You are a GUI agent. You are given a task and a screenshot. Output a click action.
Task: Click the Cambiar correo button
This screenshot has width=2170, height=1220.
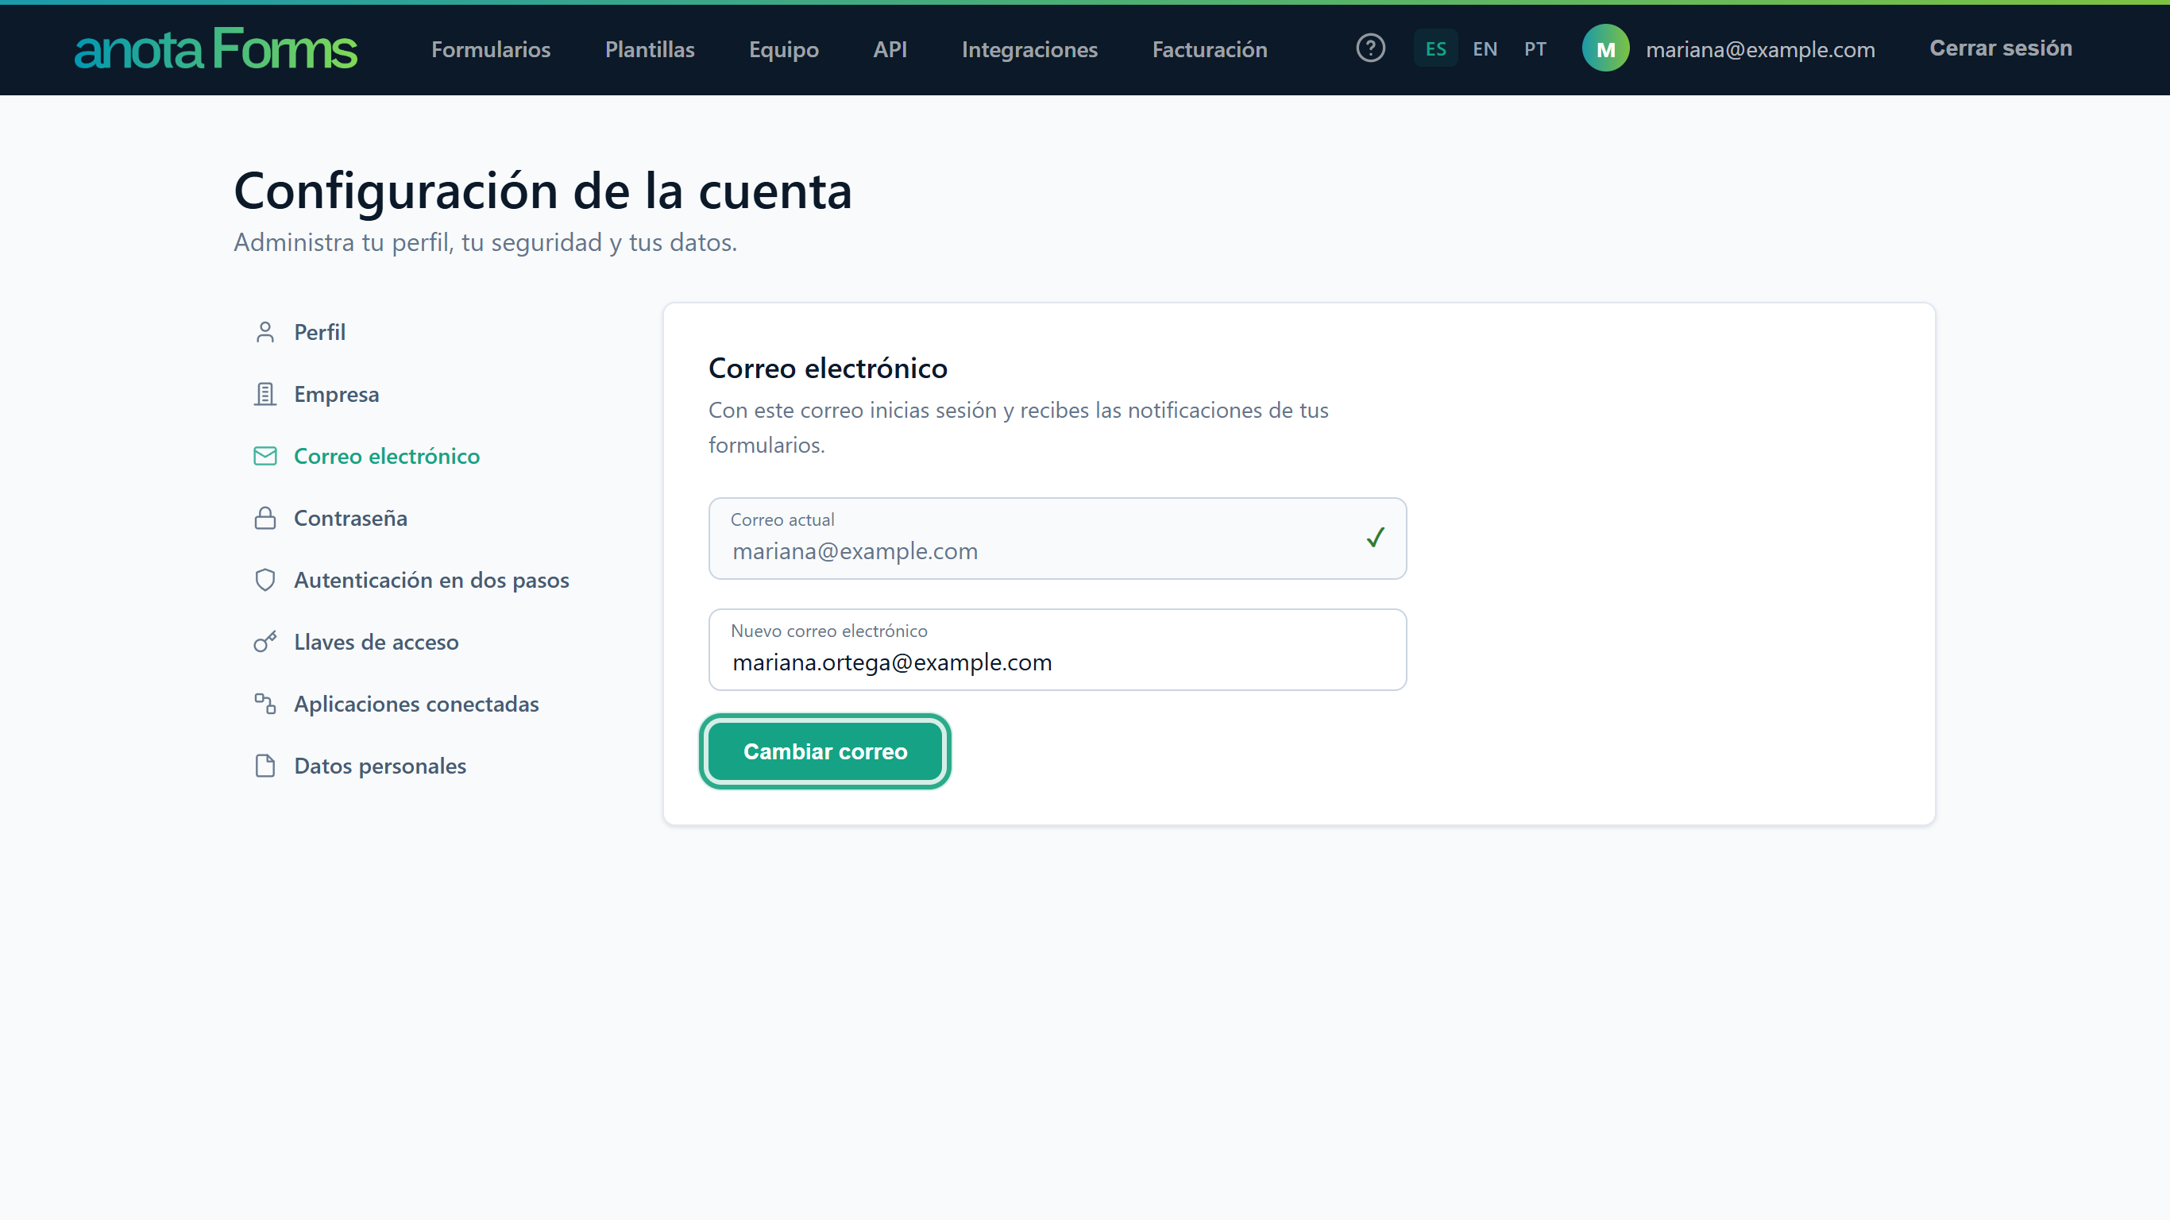coord(824,751)
